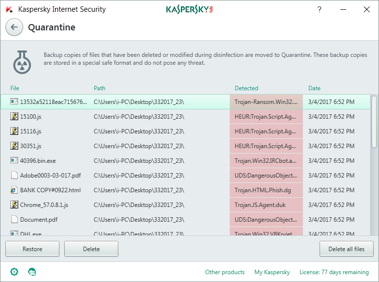This screenshot has height=282, width=379.
Task: Click the 13532a52118eac715676 file icon
Action: tap(14, 102)
